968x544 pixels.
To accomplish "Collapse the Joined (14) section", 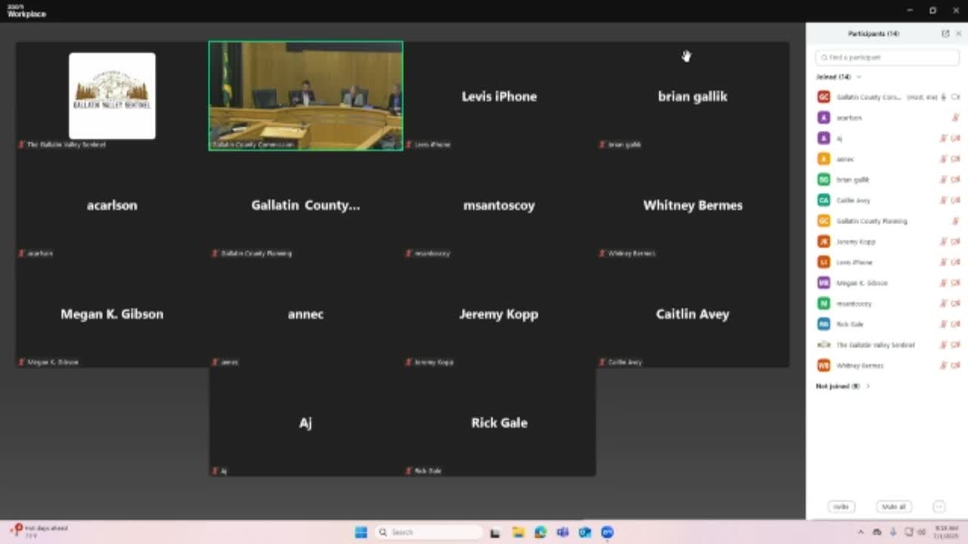I will [859, 77].
